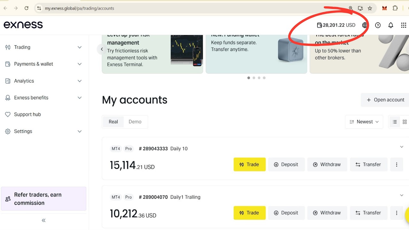Click the 10,212.36 USD balance
The width and height of the screenshot is (409, 230).
coord(133,214)
